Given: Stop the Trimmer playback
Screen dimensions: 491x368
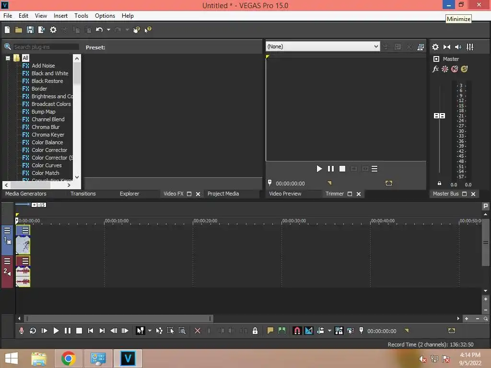Looking at the screenshot, I should 342,169.
